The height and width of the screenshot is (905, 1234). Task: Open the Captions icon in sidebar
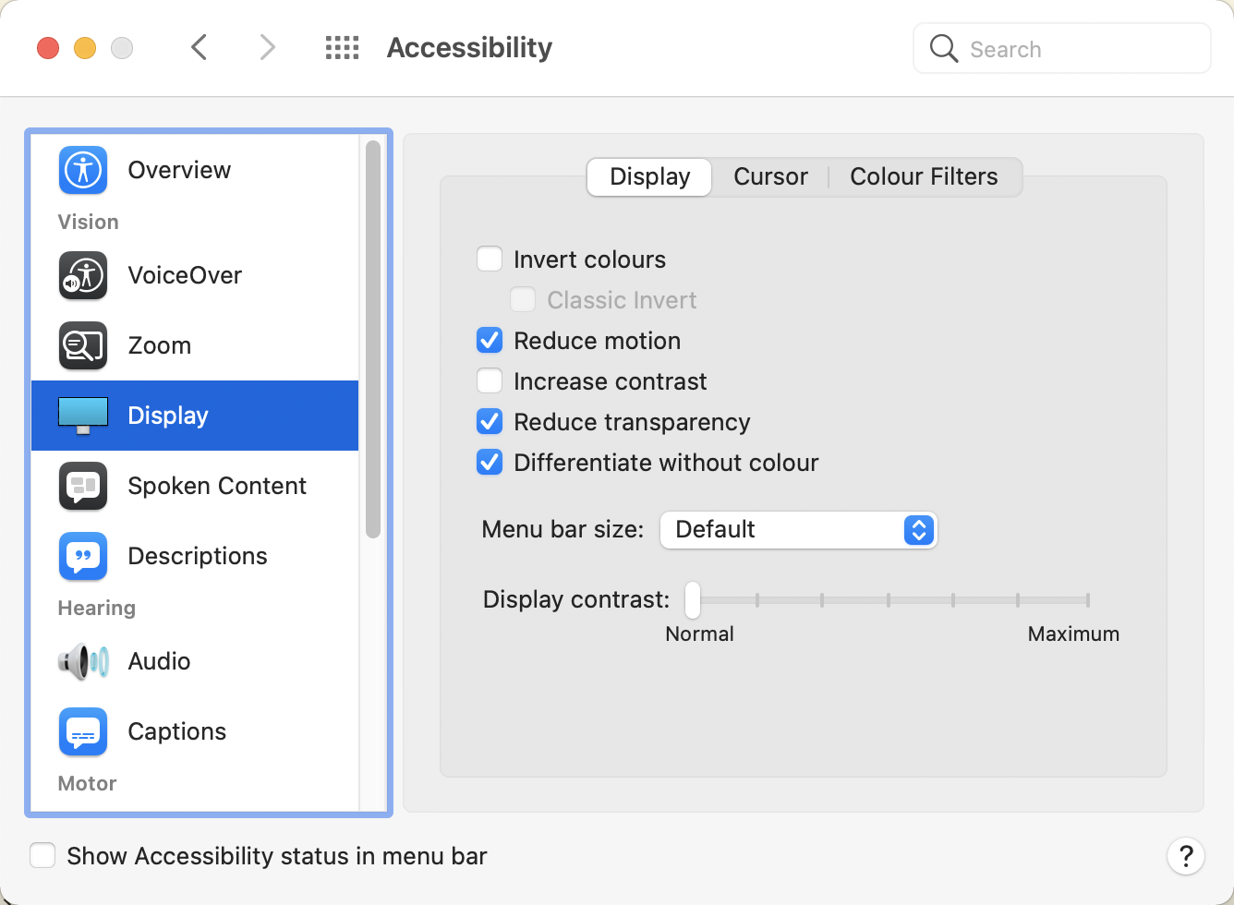[x=83, y=731]
